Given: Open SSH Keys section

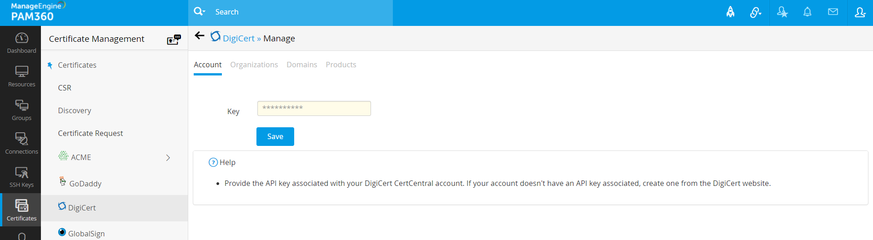Looking at the screenshot, I should coord(21,177).
